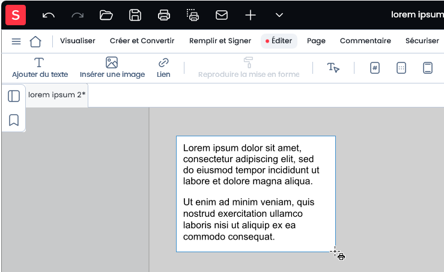Open the Commentaire tab
The image size is (444, 272).
(x=365, y=41)
